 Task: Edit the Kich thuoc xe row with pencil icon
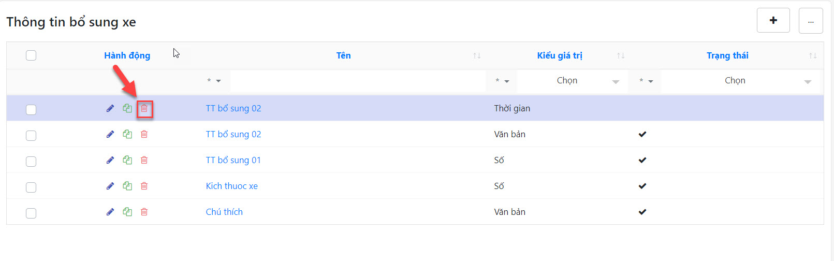pyautogui.click(x=110, y=186)
